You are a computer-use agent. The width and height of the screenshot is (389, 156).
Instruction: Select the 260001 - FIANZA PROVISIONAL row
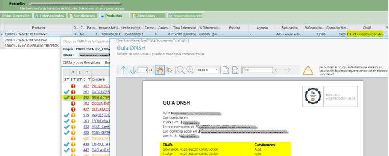[31, 40]
